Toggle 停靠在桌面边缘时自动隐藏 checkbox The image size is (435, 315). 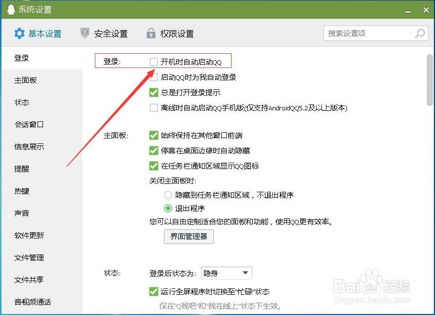pos(154,150)
